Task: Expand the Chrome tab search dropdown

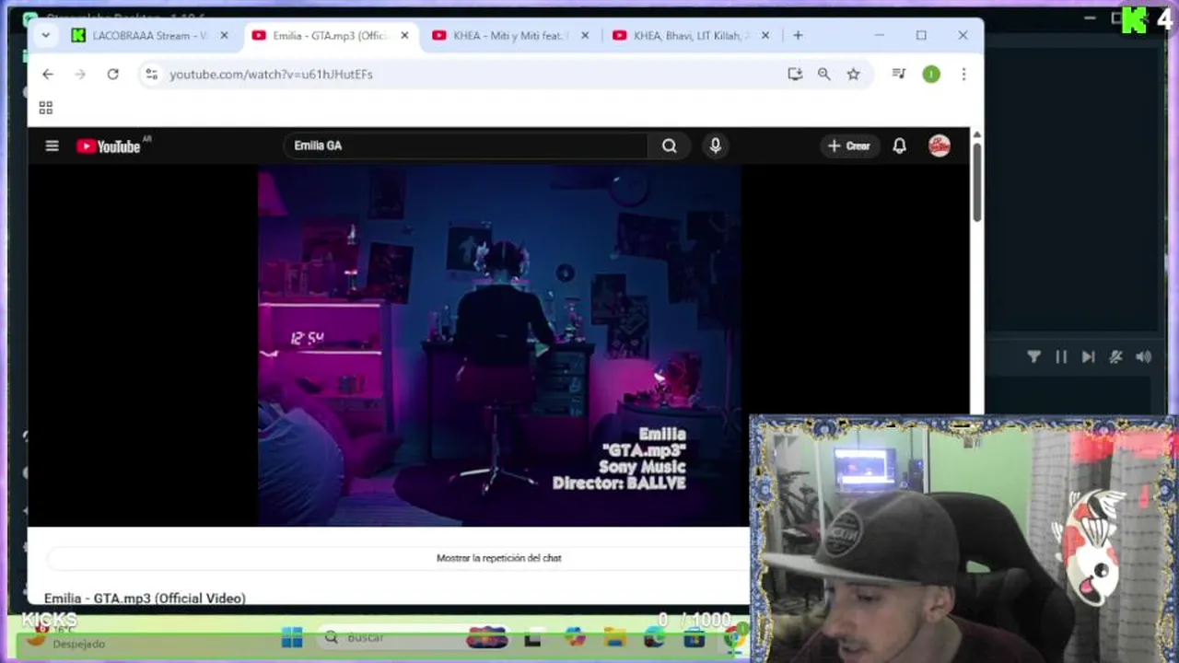Action: tap(45, 35)
